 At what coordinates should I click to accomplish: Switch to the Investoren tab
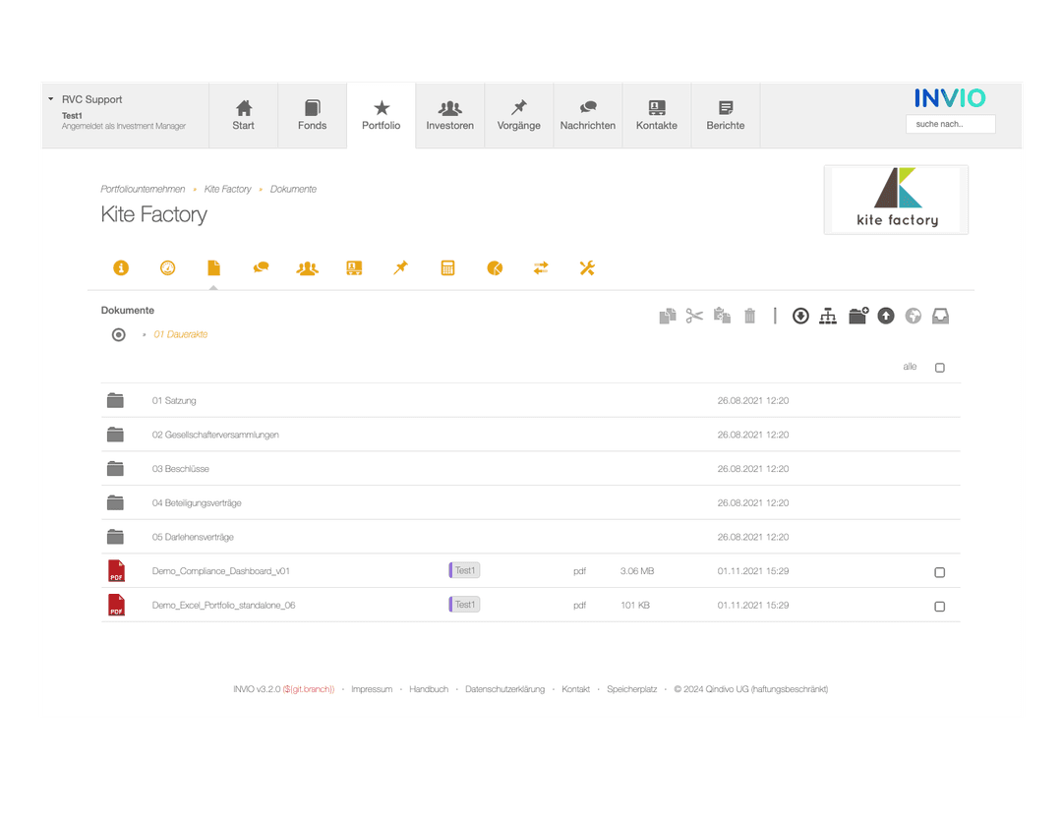tap(449, 115)
